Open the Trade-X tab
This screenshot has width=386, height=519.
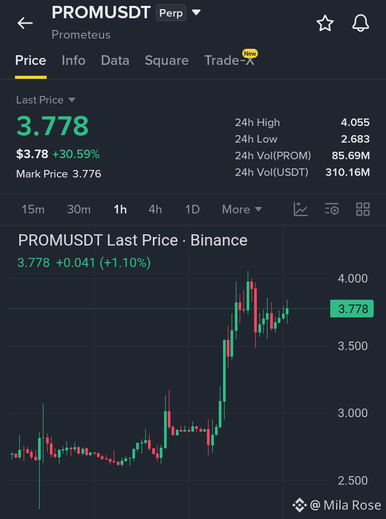pyautogui.click(x=229, y=61)
